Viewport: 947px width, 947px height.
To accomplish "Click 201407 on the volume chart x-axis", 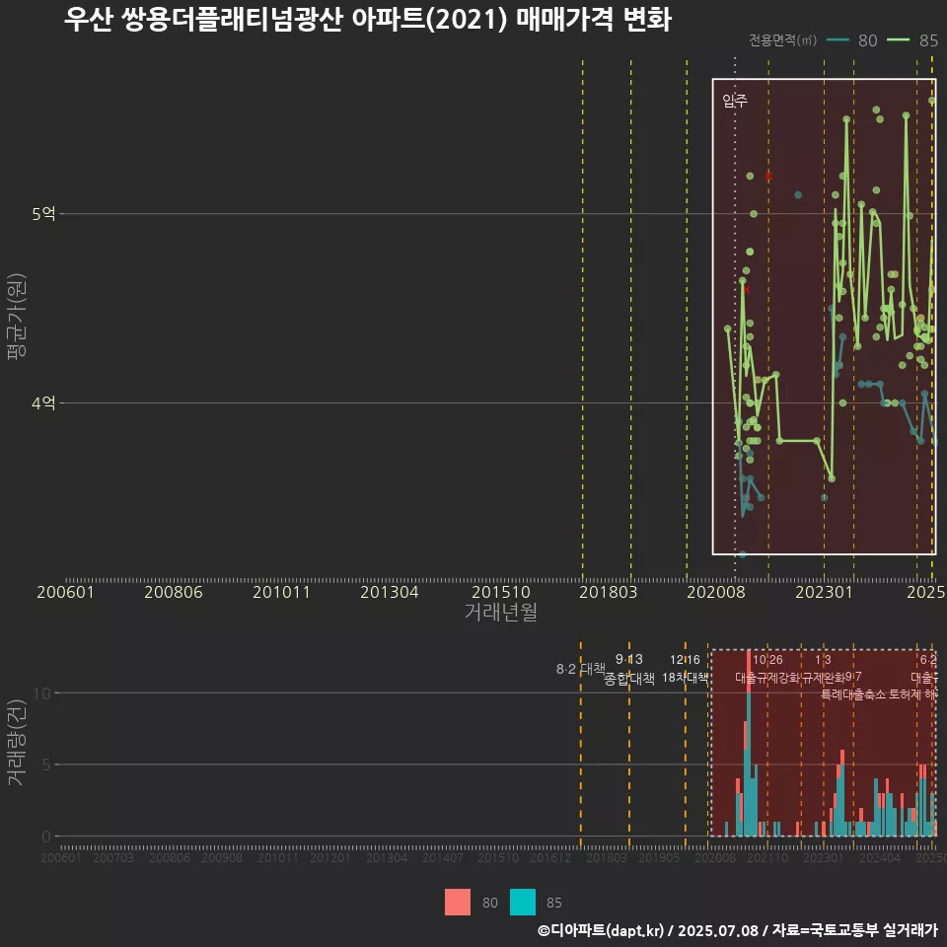I will [x=442, y=857].
